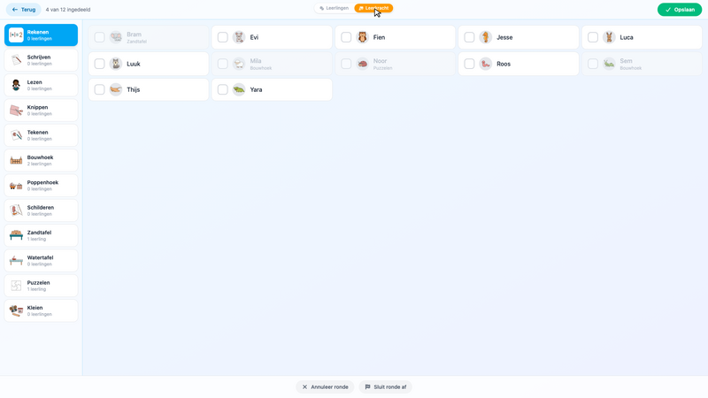Image resolution: width=708 pixels, height=398 pixels.
Task: Check the checkbox for Fien
Action: tap(346, 37)
